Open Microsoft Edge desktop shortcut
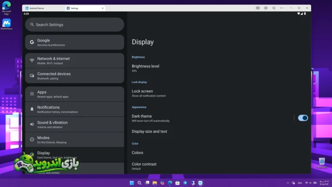 [x=6, y=8]
